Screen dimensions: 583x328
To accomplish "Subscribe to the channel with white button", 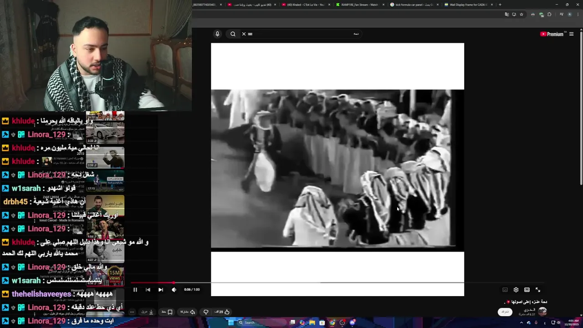I will coord(505,312).
